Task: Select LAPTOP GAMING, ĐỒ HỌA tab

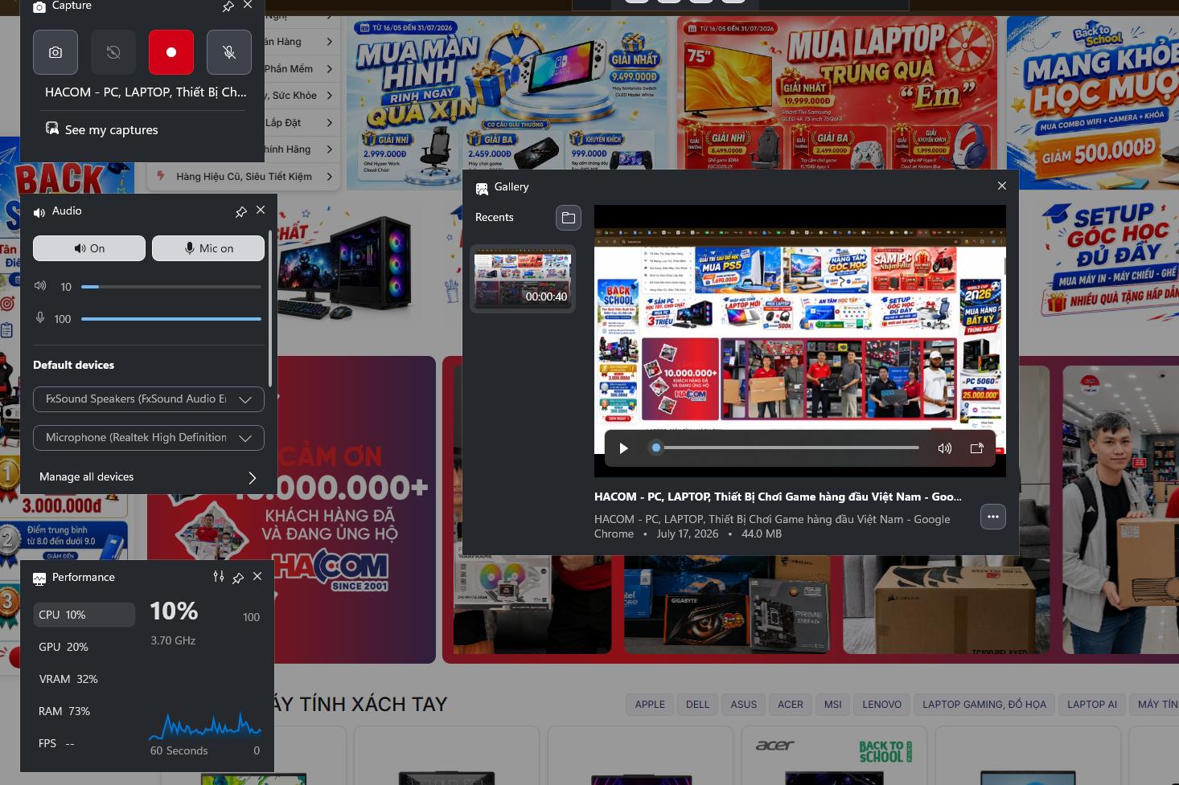Action: pos(984,705)
